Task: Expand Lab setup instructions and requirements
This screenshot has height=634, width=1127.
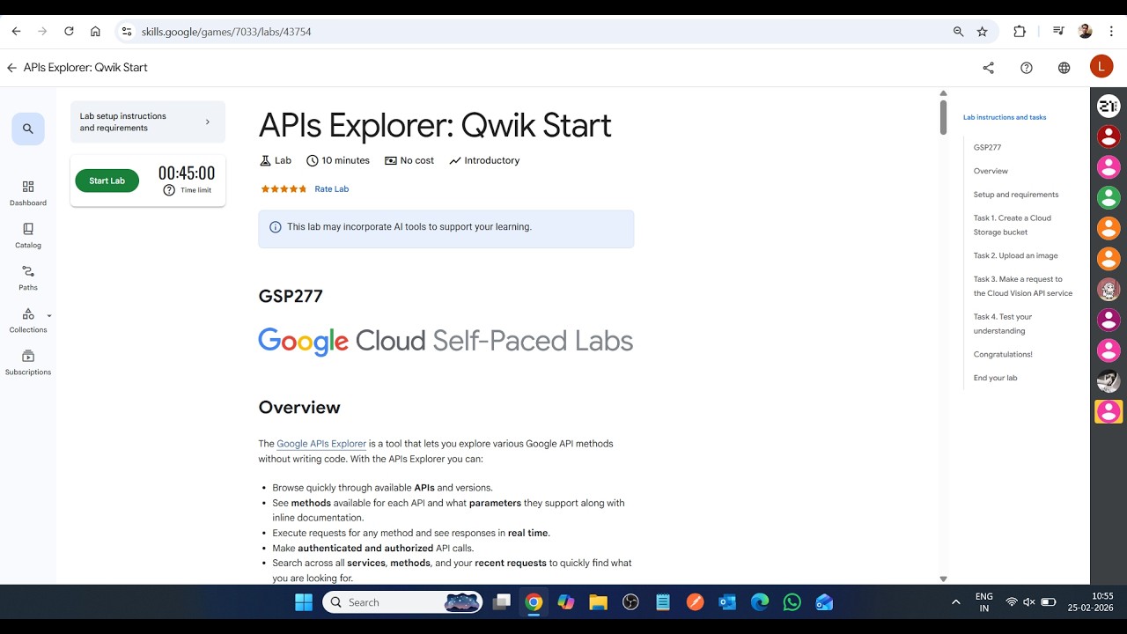Action: 148,122
